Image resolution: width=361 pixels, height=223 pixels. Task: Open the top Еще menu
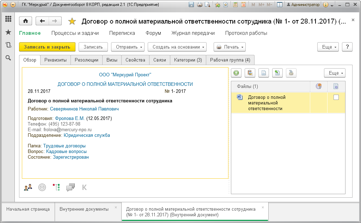328,47
